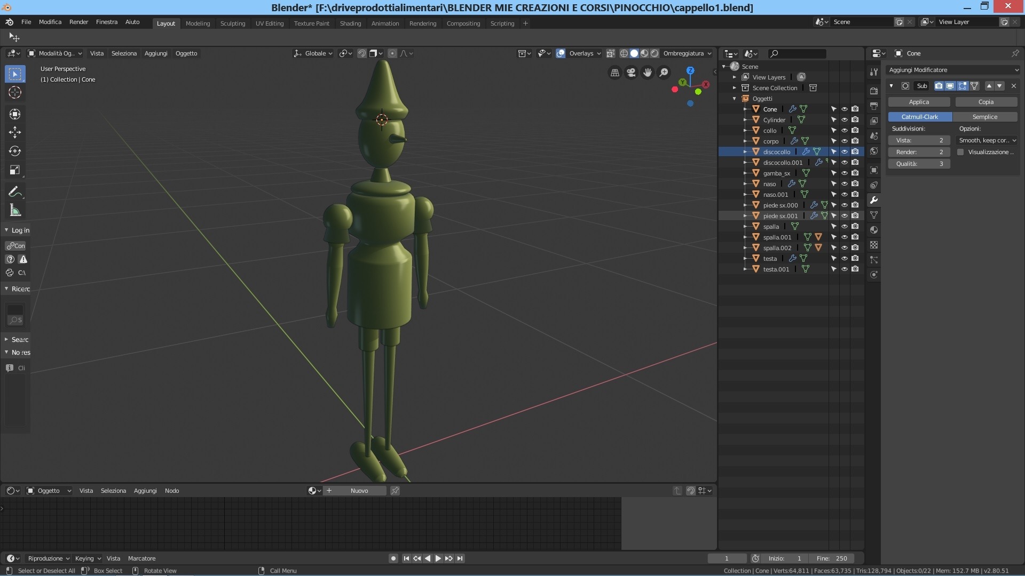This screenshot has height=576, width=1025.
Task: Click the Qualità value field
Action: click(x=919, y=164)
